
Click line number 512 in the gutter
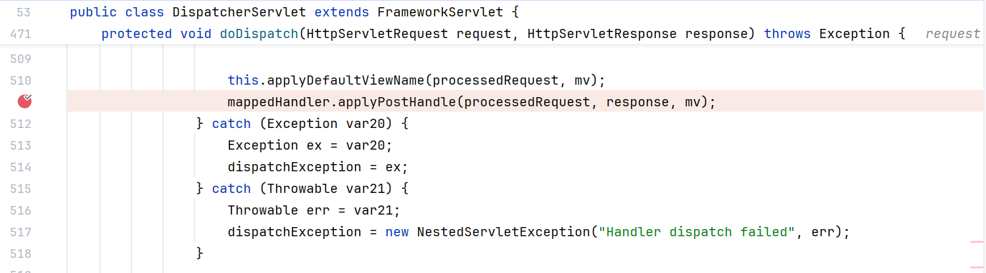pyautogui.click(x=21, y=123)
